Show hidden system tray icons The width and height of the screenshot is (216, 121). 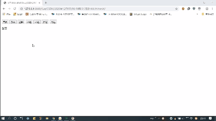coord(159,118)
